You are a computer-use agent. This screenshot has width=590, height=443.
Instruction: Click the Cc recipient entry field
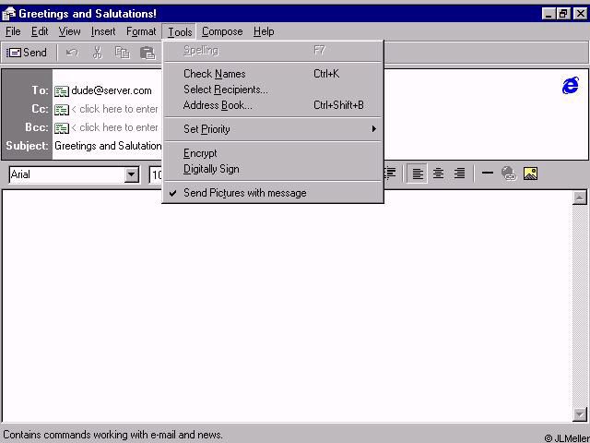point(114,109)
